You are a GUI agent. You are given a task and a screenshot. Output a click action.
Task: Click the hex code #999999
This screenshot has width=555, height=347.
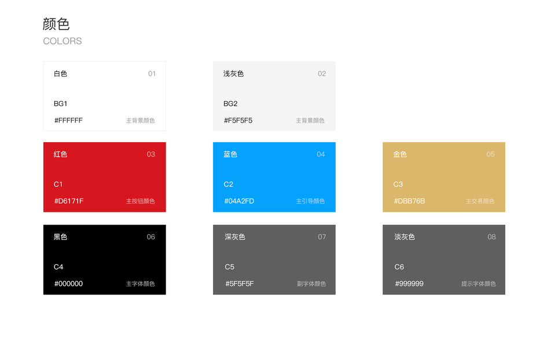point(409,284)
